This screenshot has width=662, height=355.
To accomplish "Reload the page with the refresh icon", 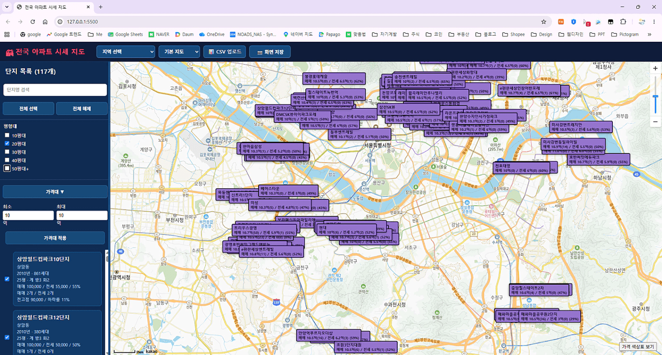I will pos(33,22).
